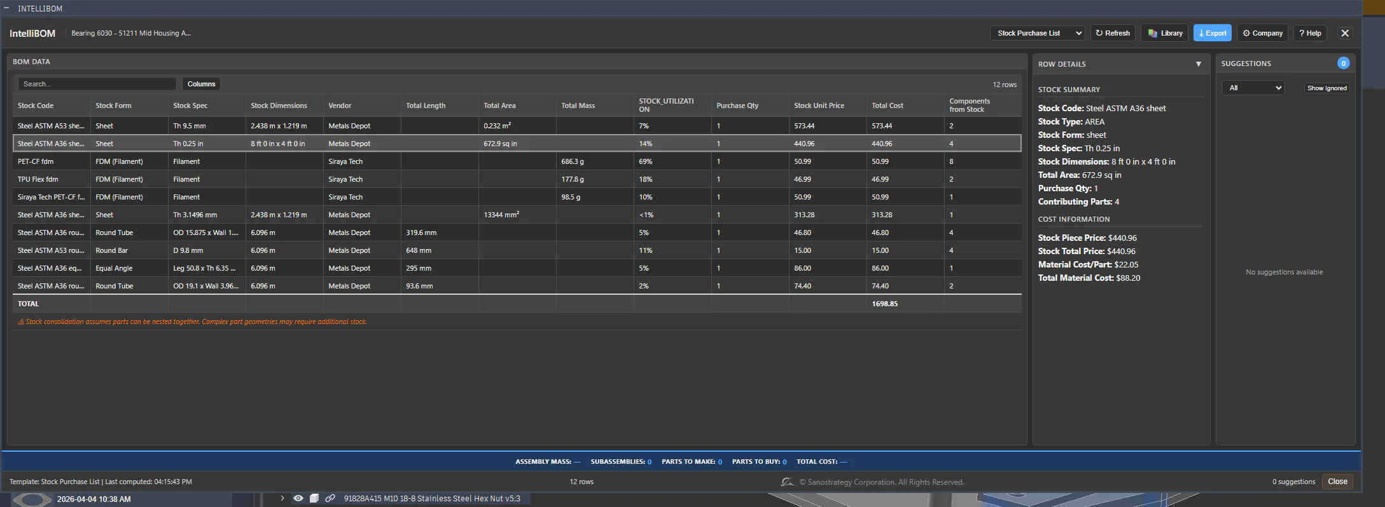Click the Stock Piece Price $440.96 text
Screen dimensions: 1385x507
tap(1087, 238)
